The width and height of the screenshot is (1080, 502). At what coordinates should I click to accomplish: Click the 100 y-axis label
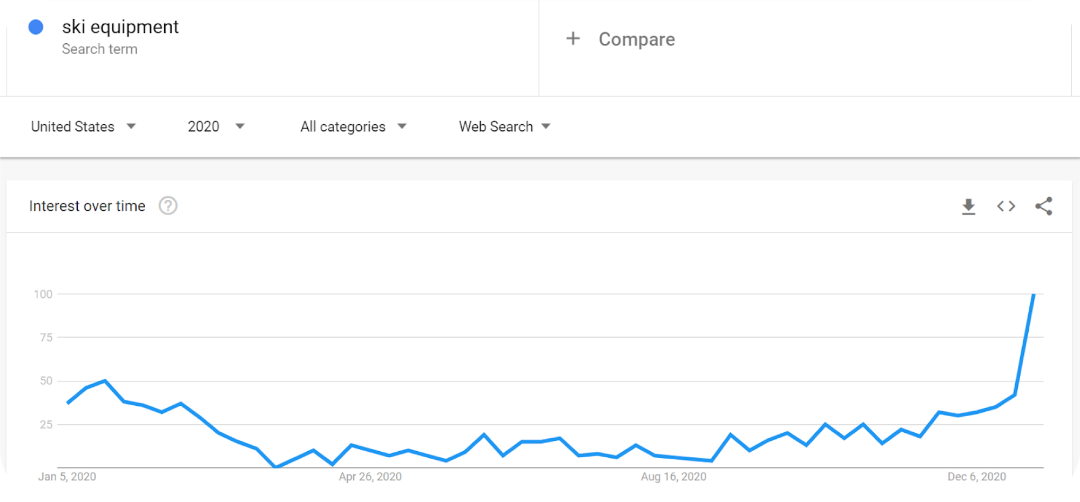click(43, 294)
